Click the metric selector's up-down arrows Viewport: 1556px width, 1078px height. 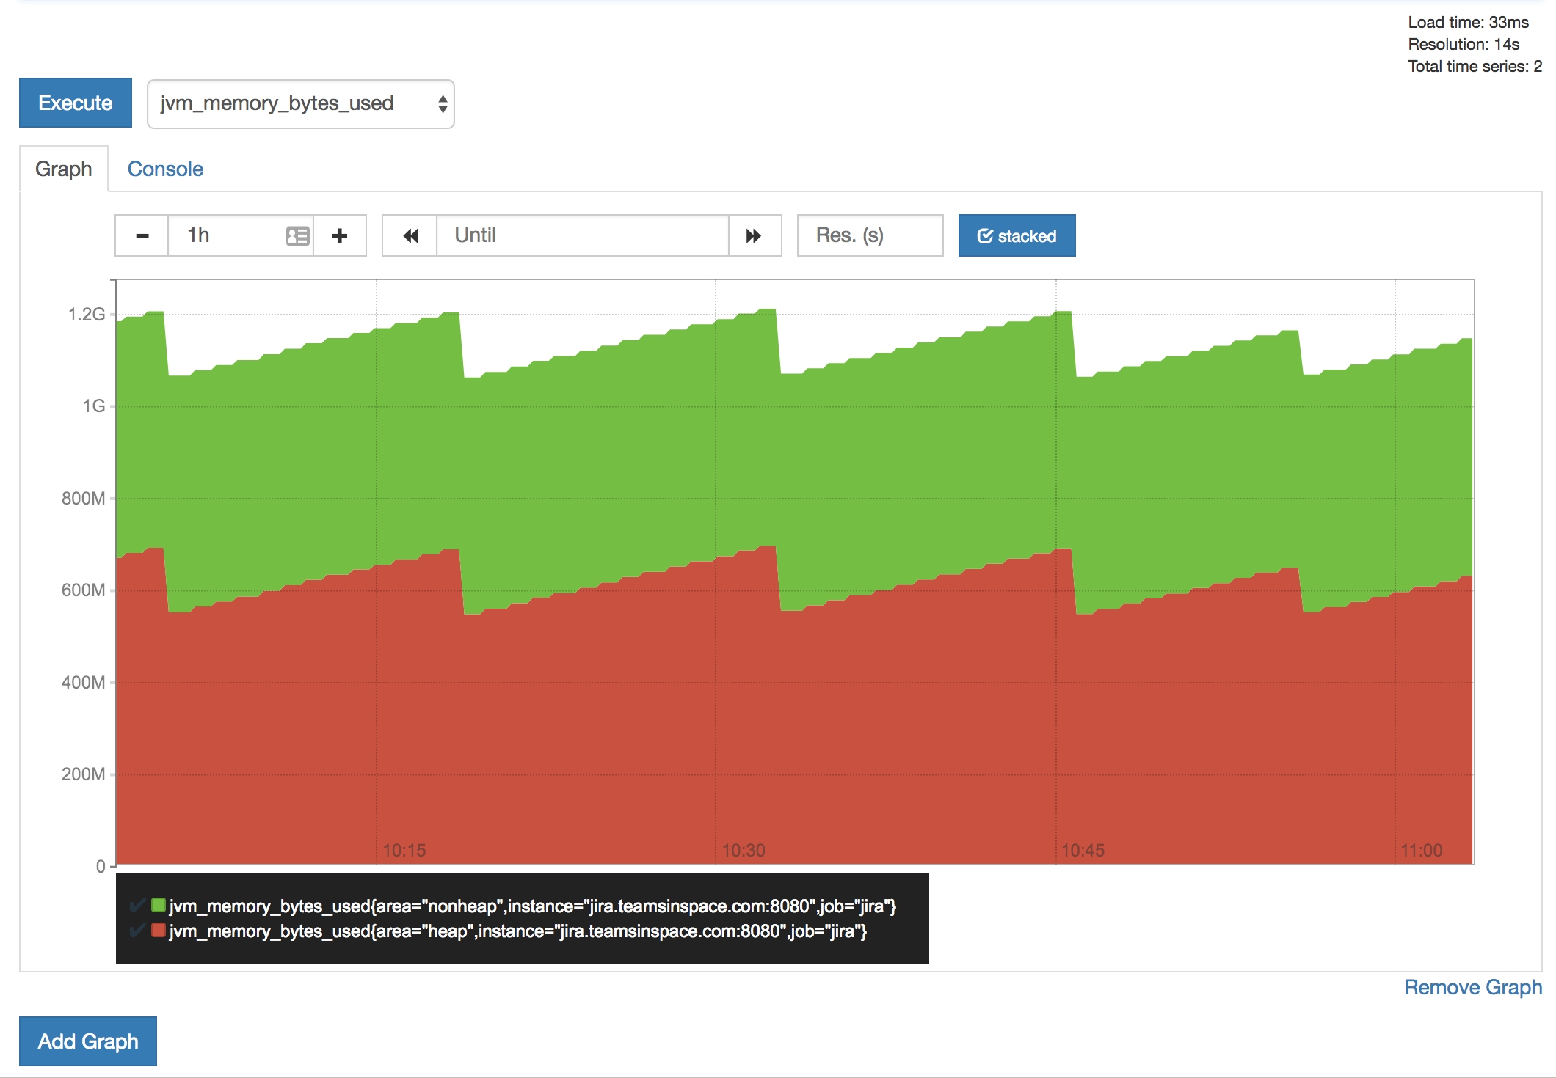coord(442,103)
